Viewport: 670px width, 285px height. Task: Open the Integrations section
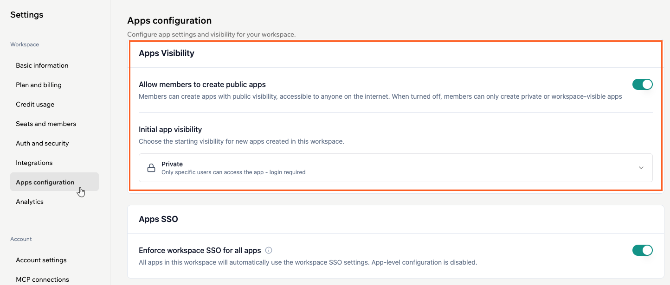34,163
